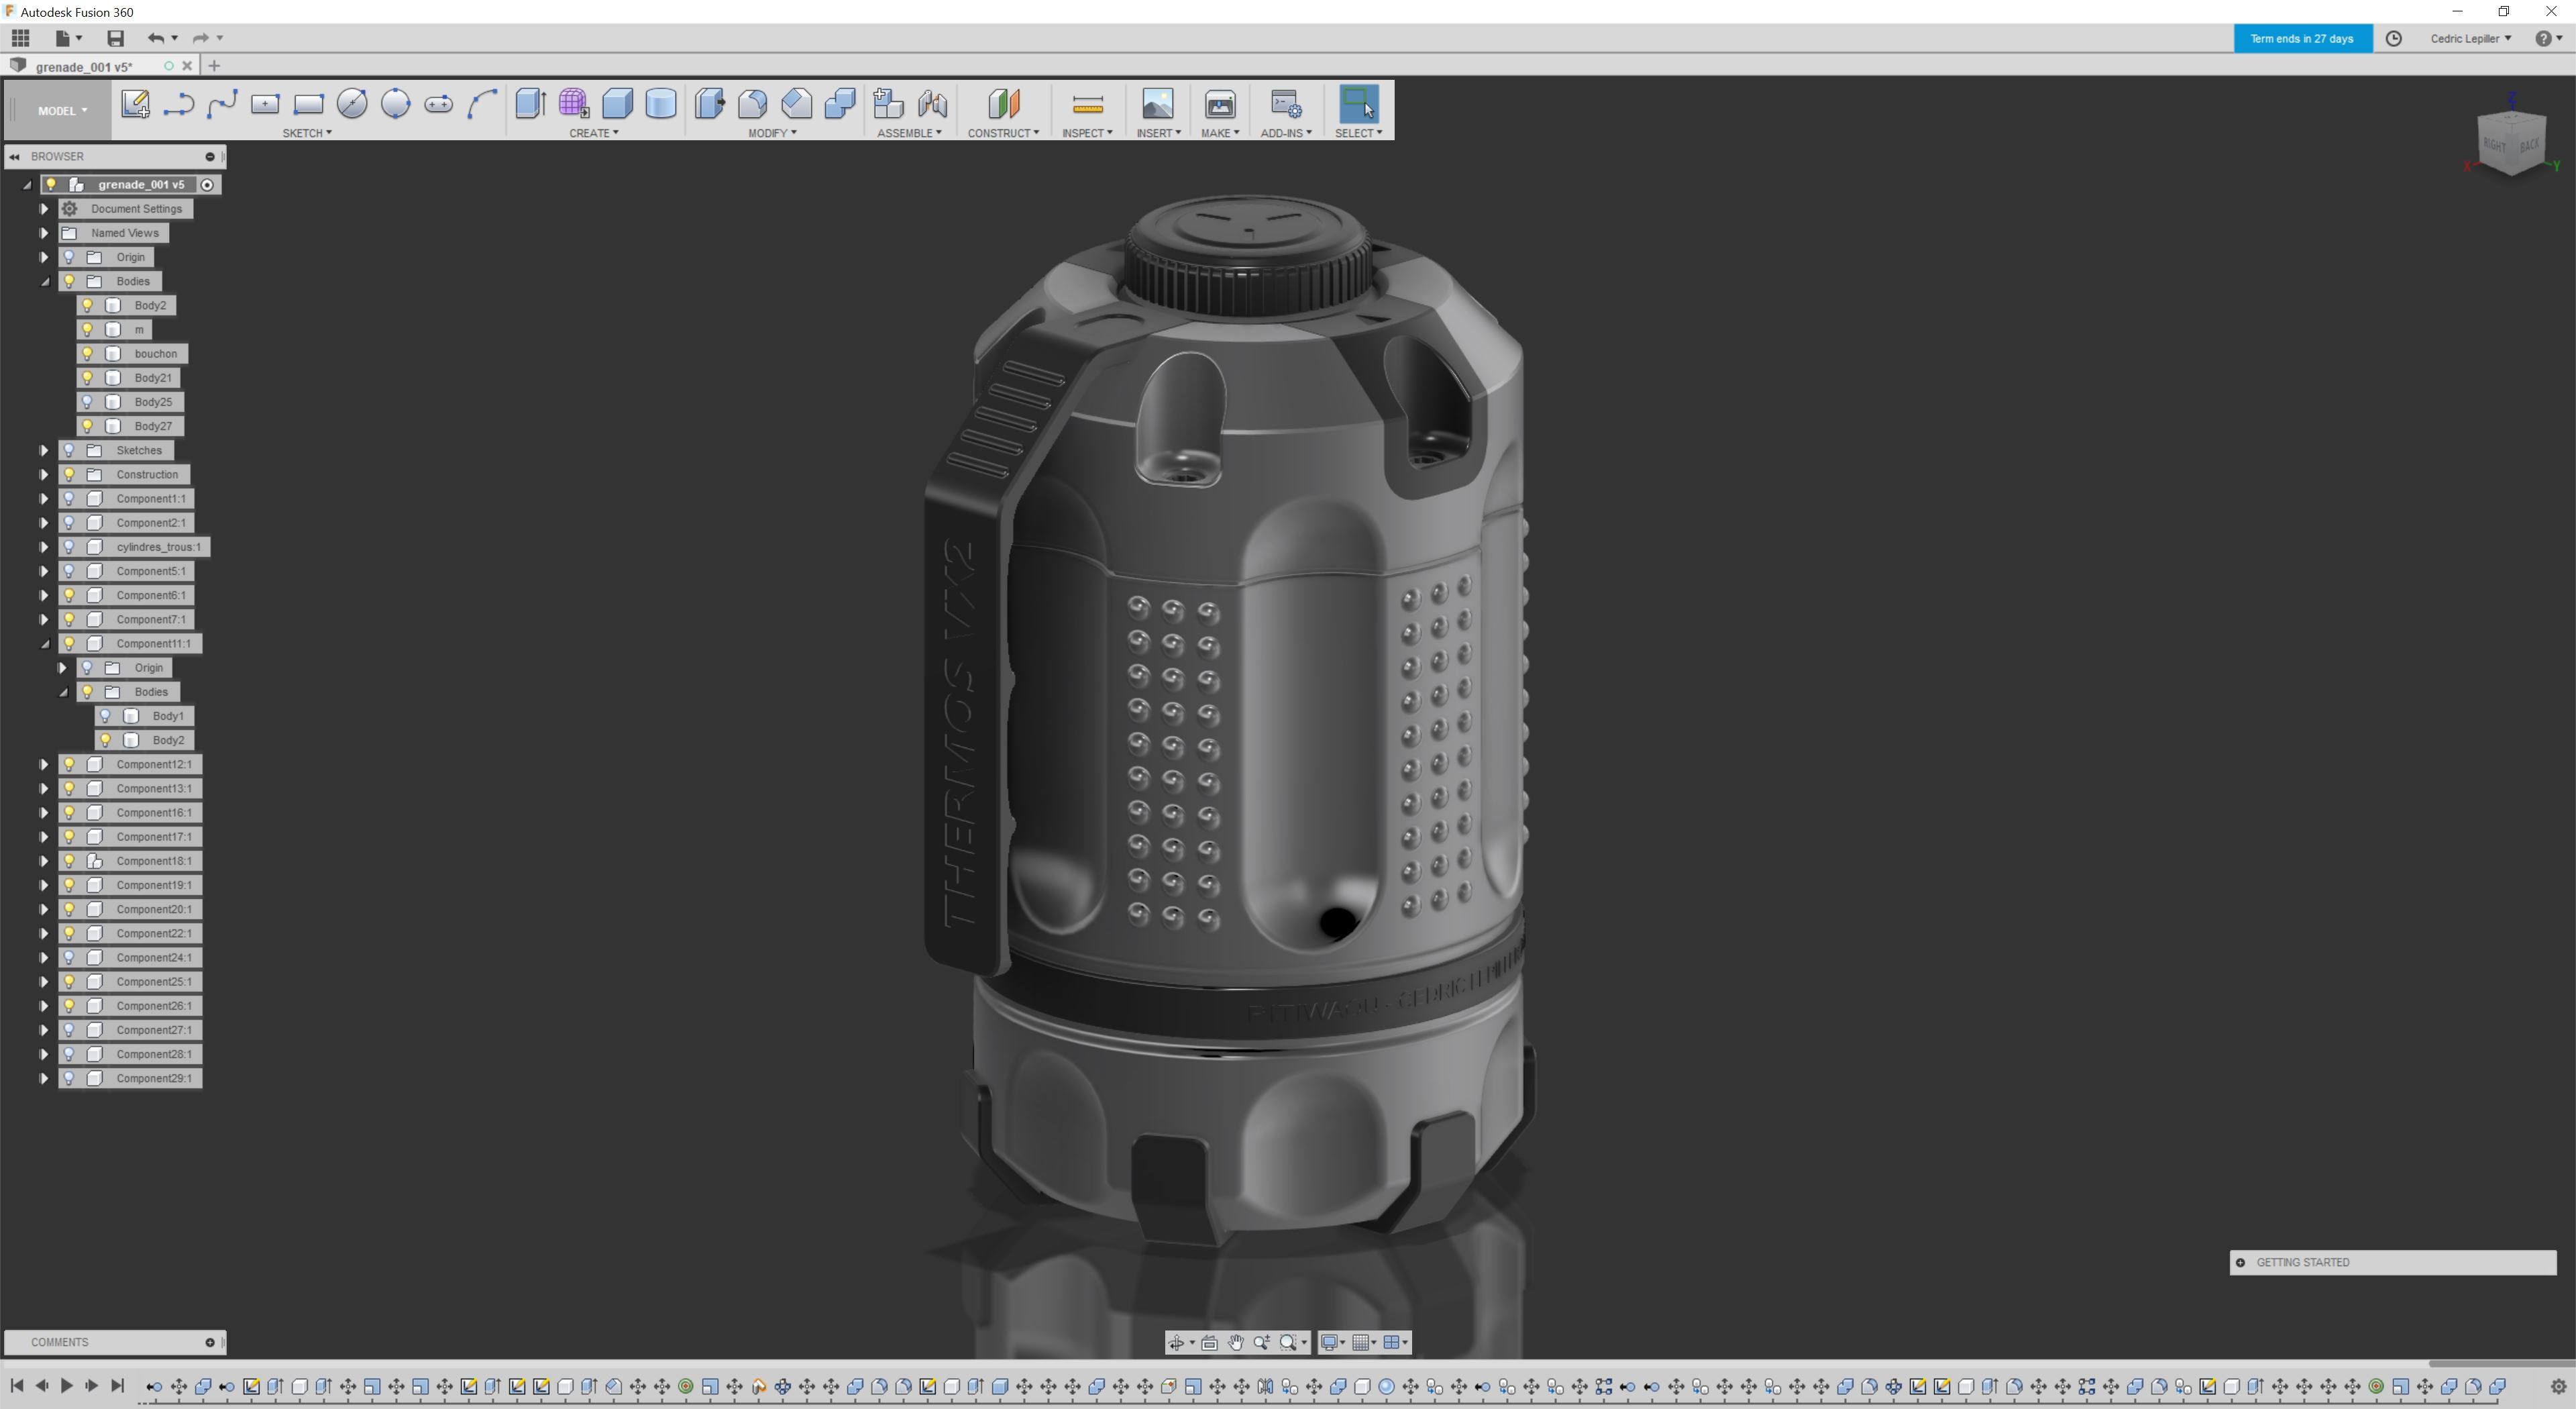Image resolution: width=2576 pixels, height=1409 pixels.
Task: Select the Create Sketch tool
Action: click(x=135, y=104)
